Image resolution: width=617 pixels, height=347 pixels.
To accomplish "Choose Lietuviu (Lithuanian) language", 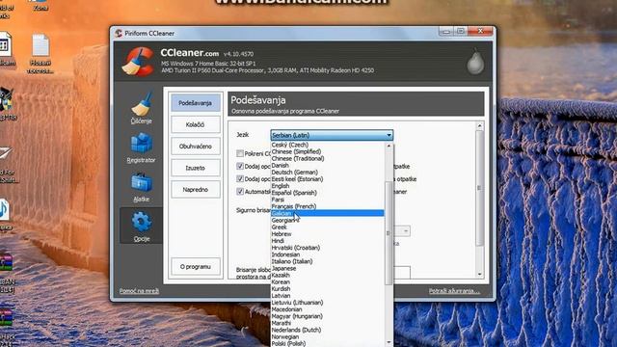I will pyautogui.click(x=328, y=303).
